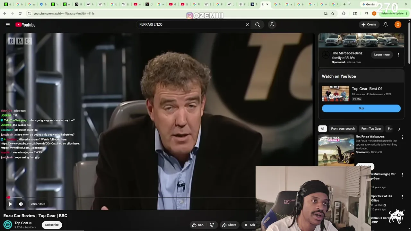Go to the YouTube home logo
Viewport: 411px width, 231px height.
coord(25,25)
